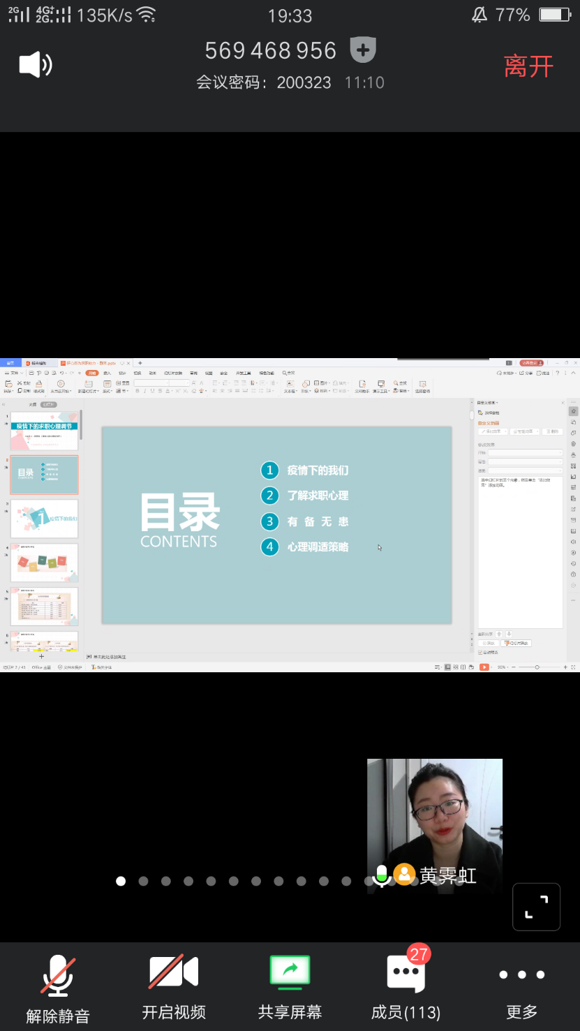The image size is (580, 1031).
Task: Select slide 4 thumbnail in shared WPS
Action: point(44,563)
